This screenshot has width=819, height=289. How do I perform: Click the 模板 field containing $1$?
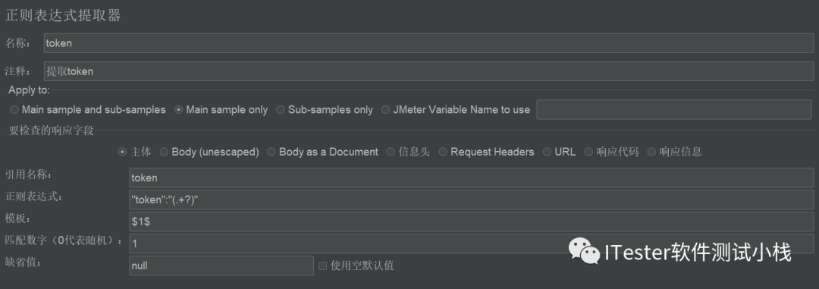coord(471,221)
